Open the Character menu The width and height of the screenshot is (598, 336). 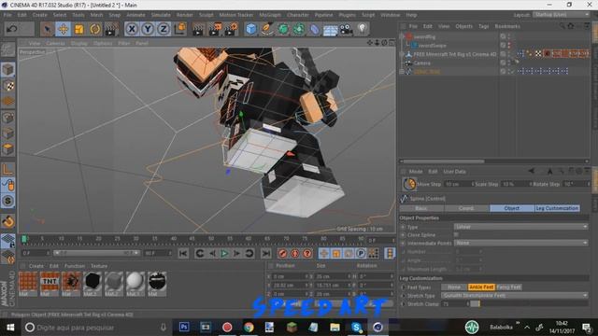pos(297,15)
